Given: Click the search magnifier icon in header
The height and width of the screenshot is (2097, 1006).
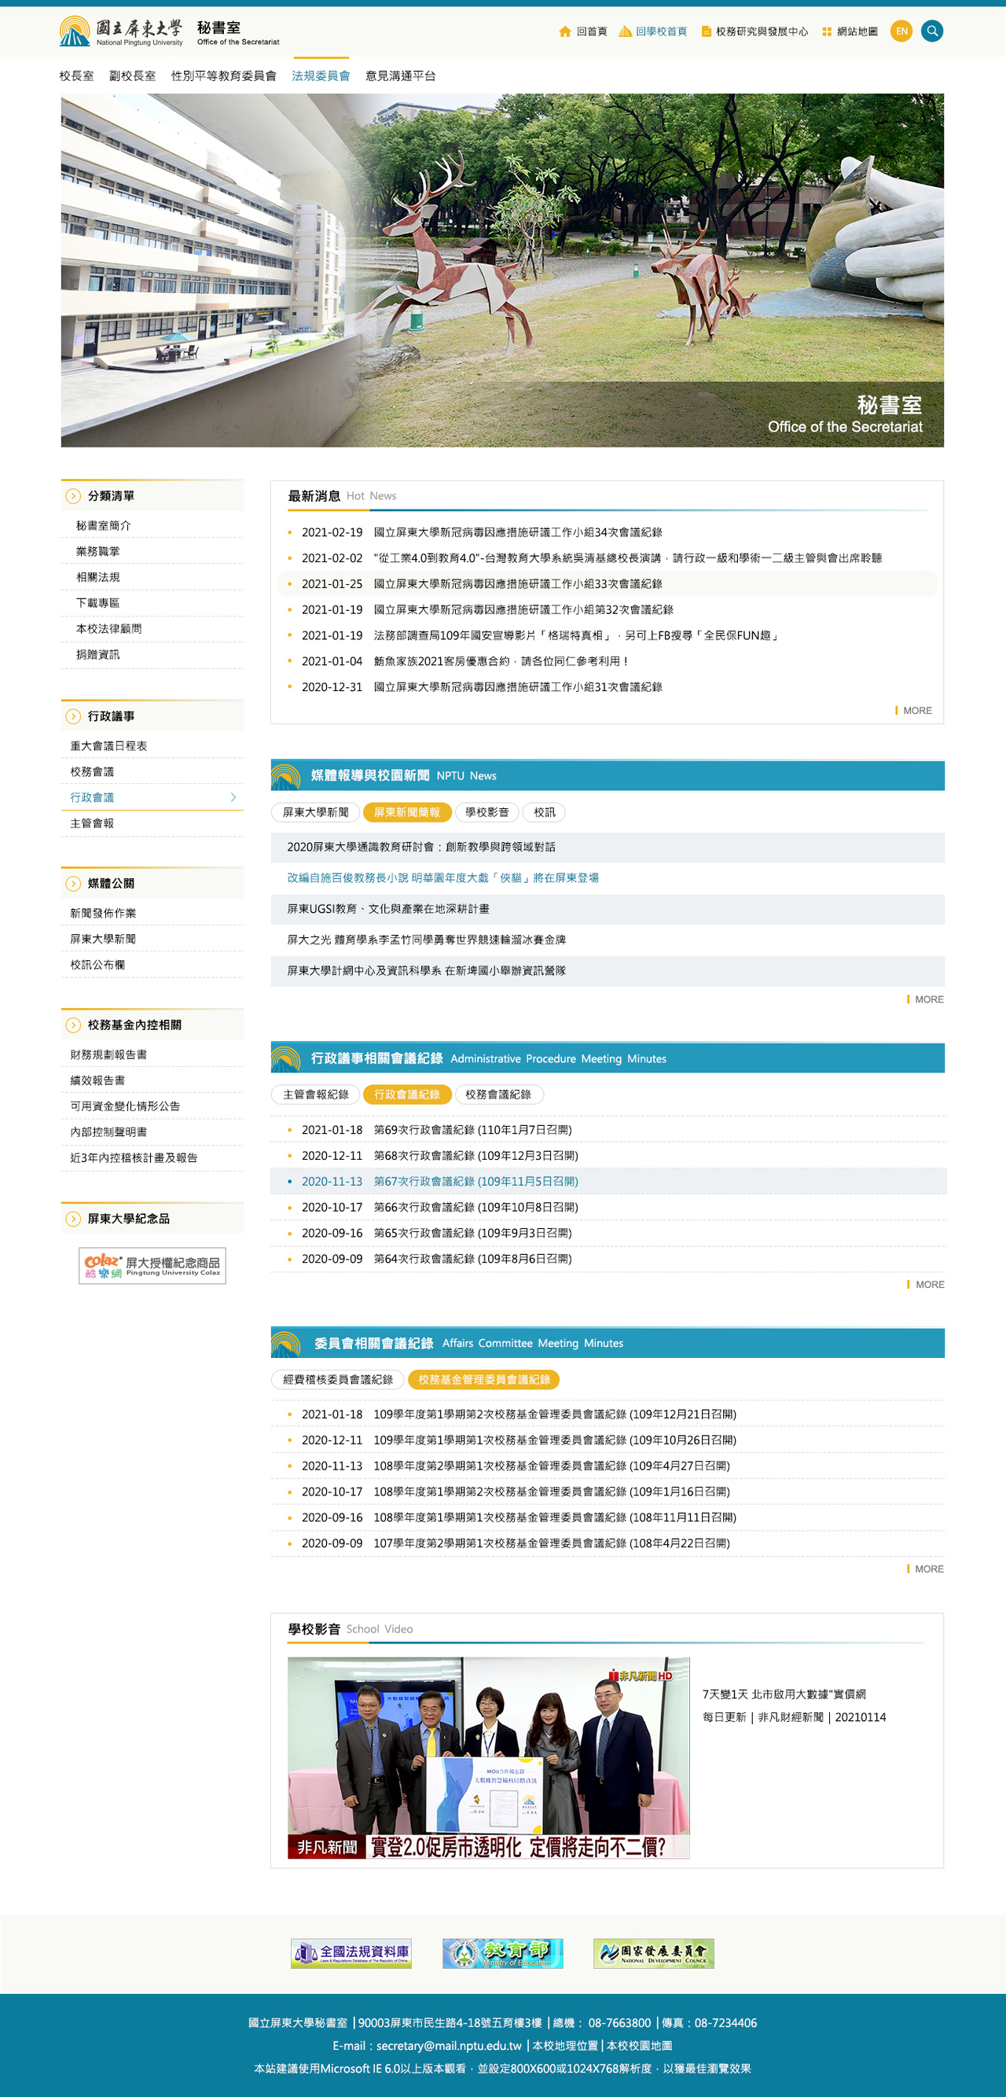Looking at the screenshot, I should coord(932,31).
